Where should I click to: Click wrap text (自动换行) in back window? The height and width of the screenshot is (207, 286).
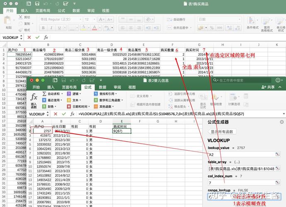[176, 19]
